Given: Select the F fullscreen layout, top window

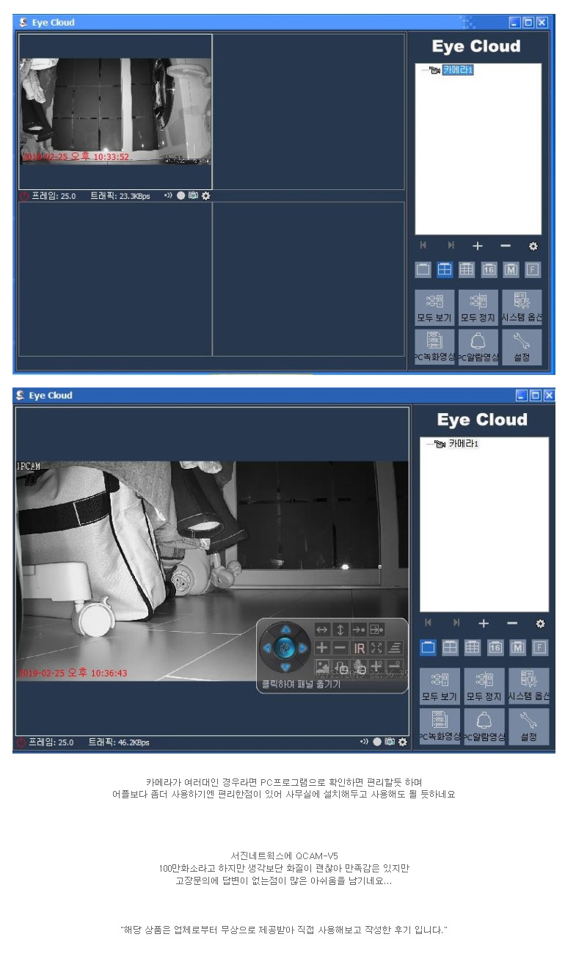Looking at the screenshot, I should [x=533, y=269].
